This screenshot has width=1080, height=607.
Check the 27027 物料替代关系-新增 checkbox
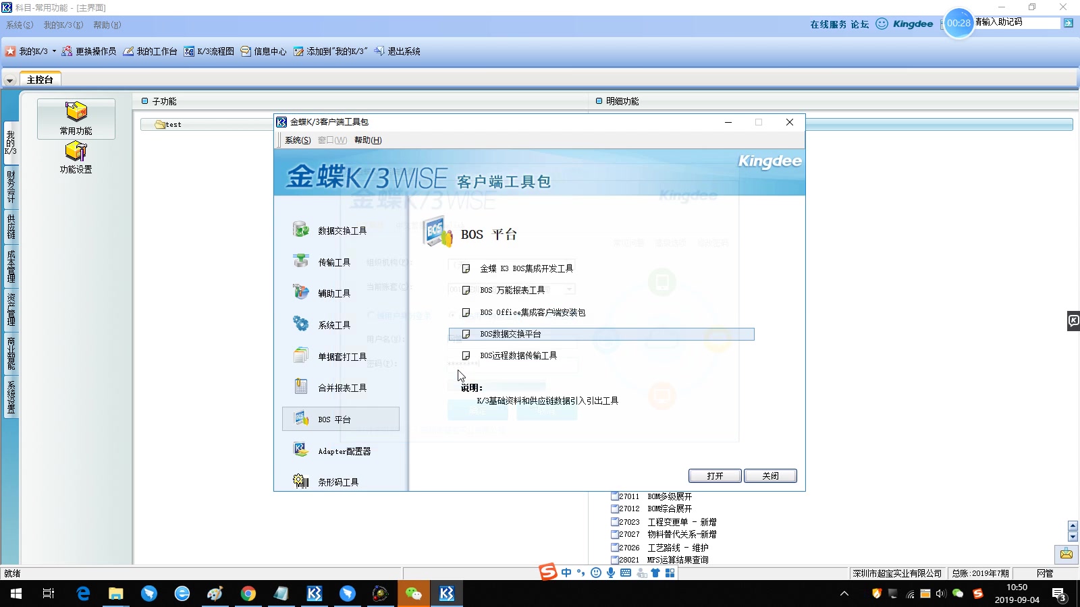click(x=615, y=534)
